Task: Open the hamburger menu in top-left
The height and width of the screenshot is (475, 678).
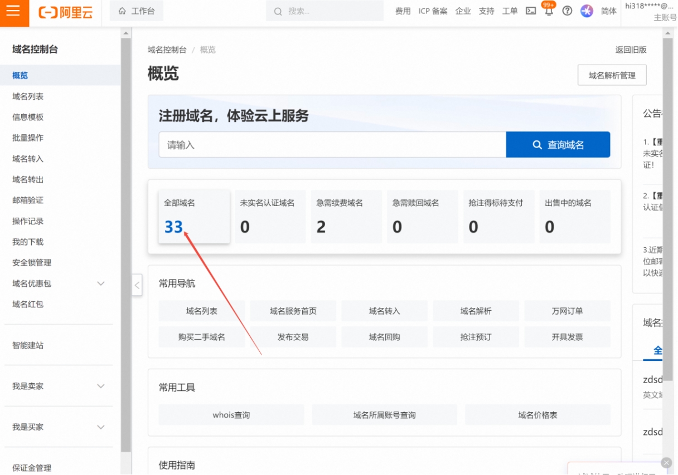Action: pyautogui.click(x=13, y=12)
